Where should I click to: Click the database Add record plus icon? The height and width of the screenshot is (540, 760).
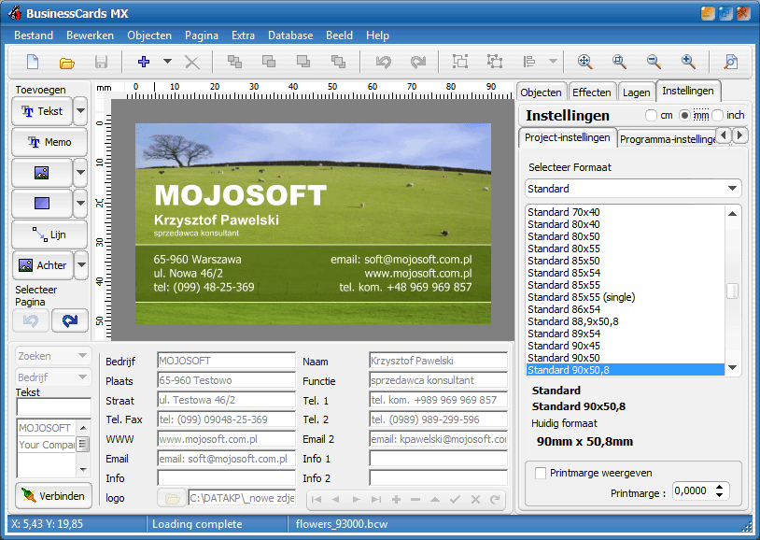coord(396,499)
